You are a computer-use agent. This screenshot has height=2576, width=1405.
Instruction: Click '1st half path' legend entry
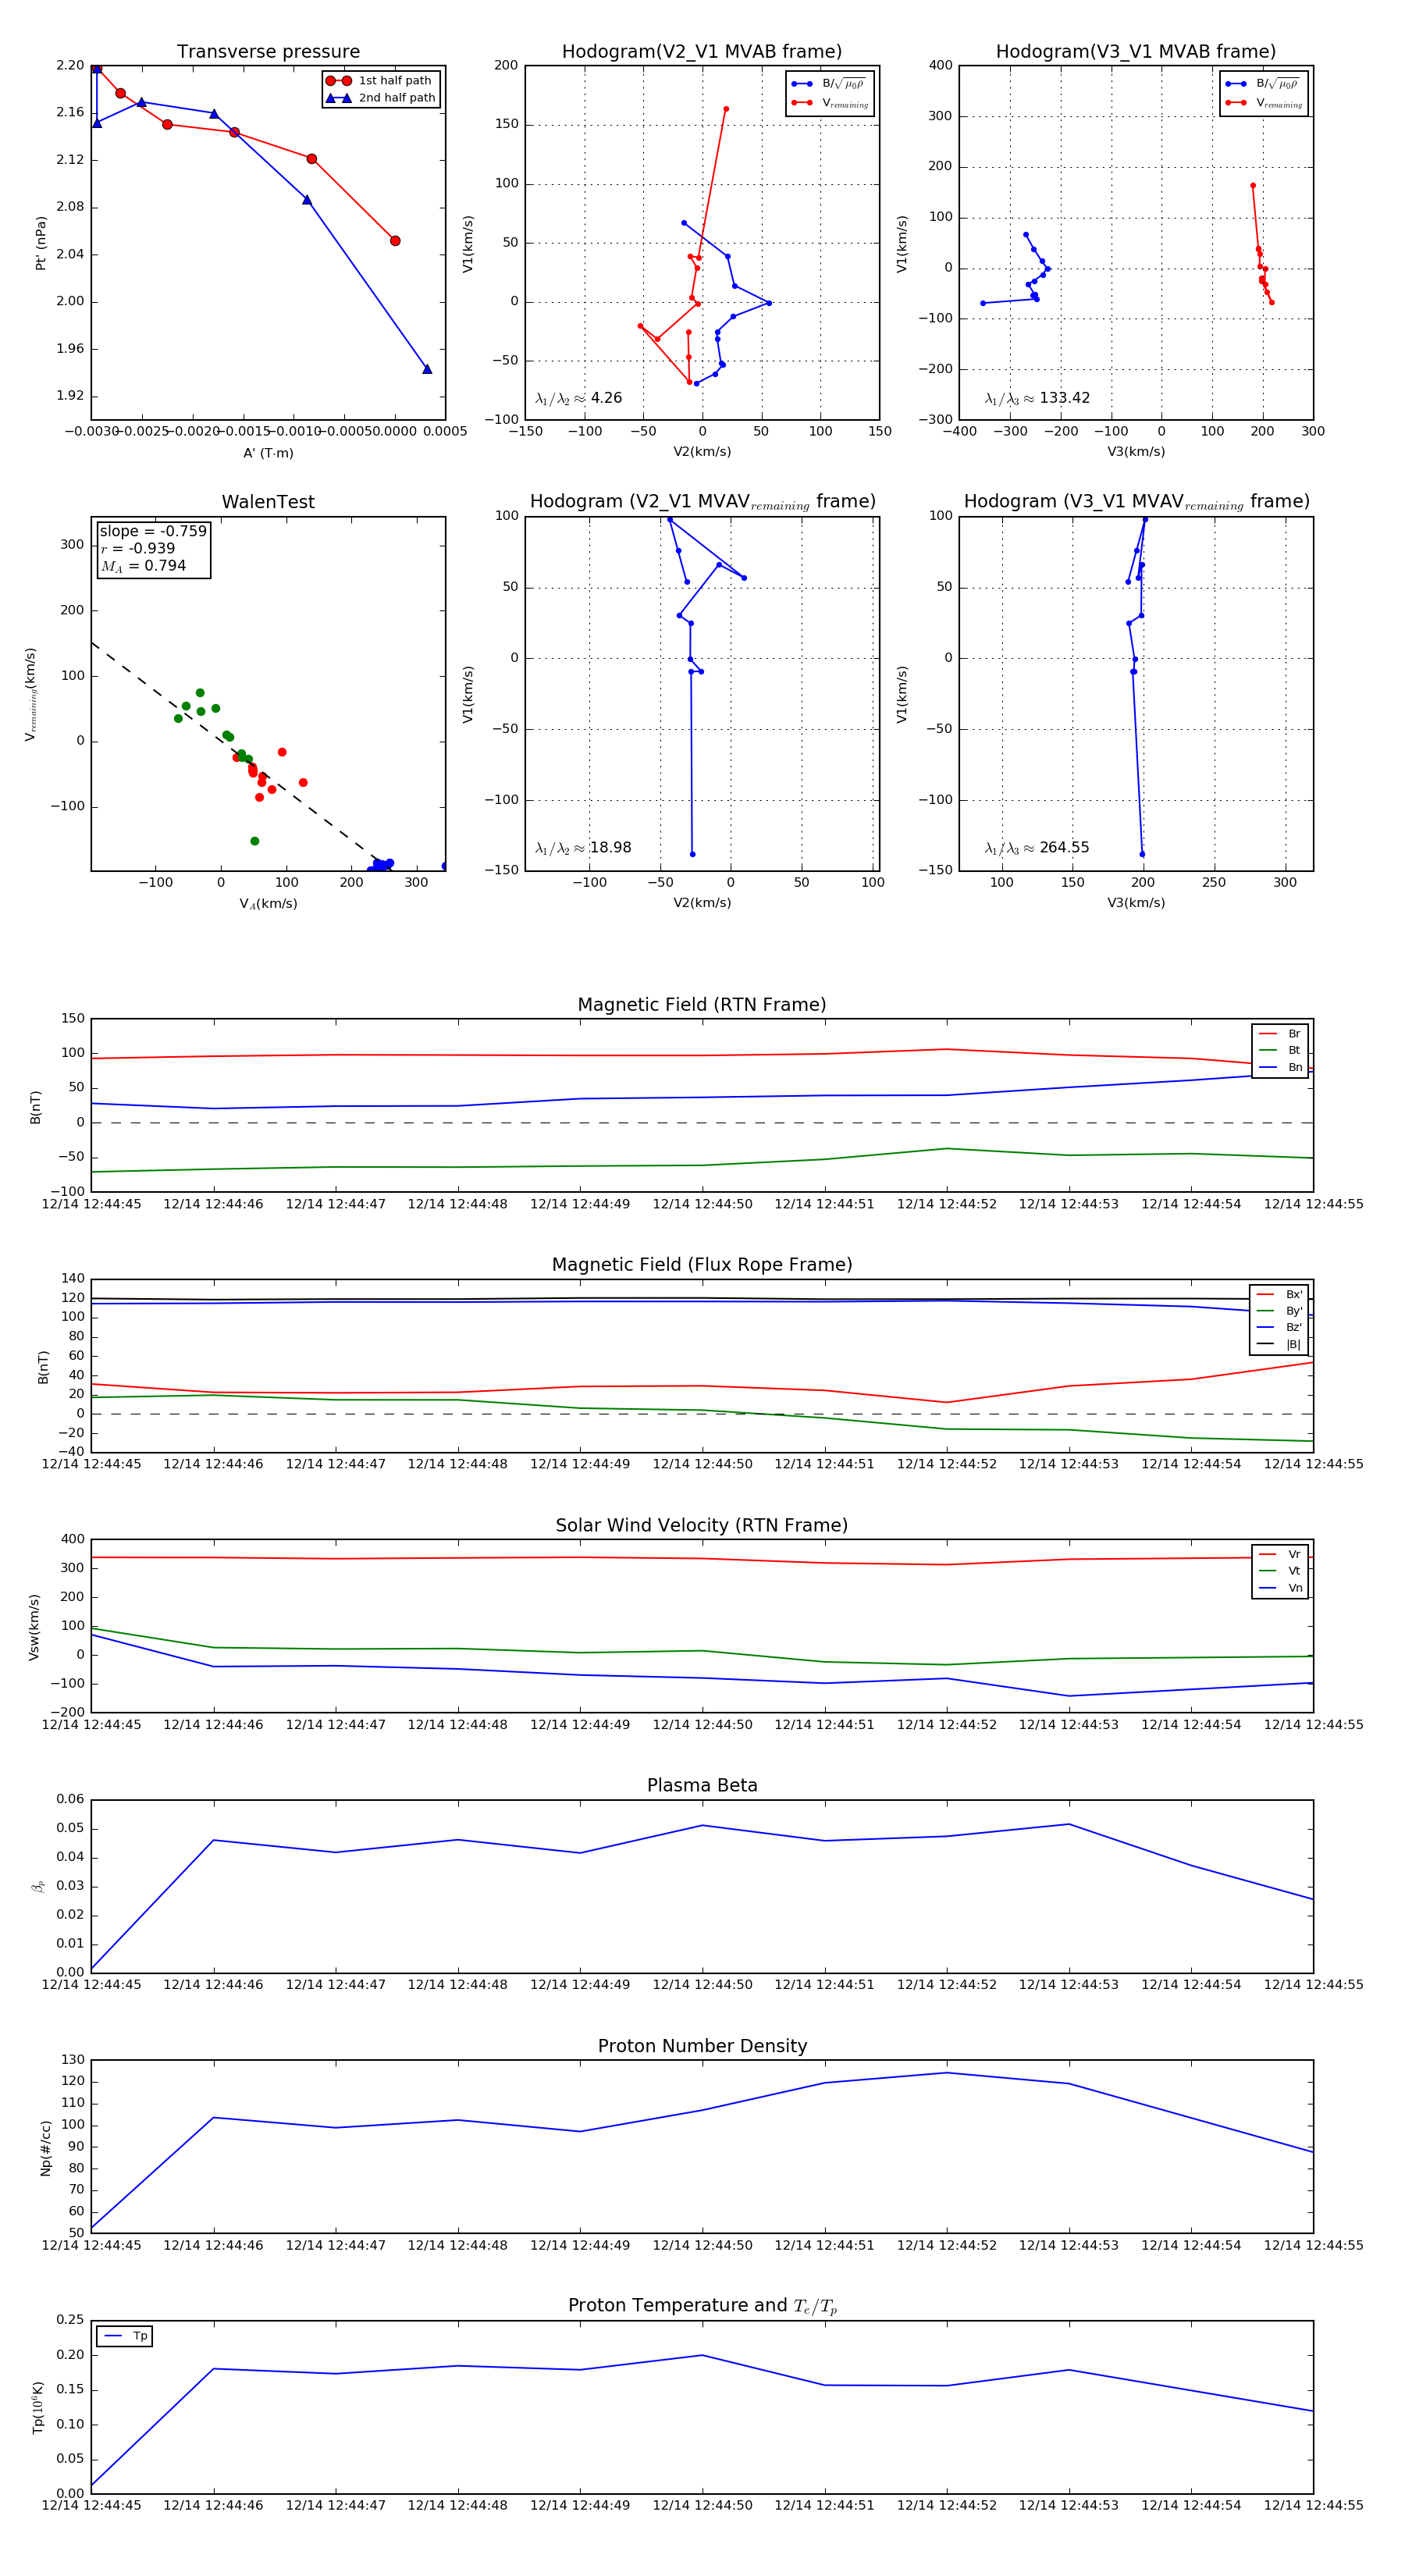point(380,81)
